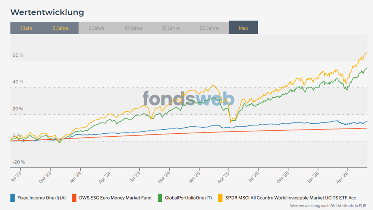Image resolution: width=373 pixels, height=210 pixels.
Task: Click the Jan '25 x-axis label
Action: [x=194, y=177]
